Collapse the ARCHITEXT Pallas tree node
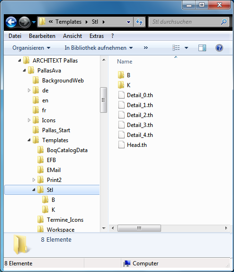 (x=19, y=61)
